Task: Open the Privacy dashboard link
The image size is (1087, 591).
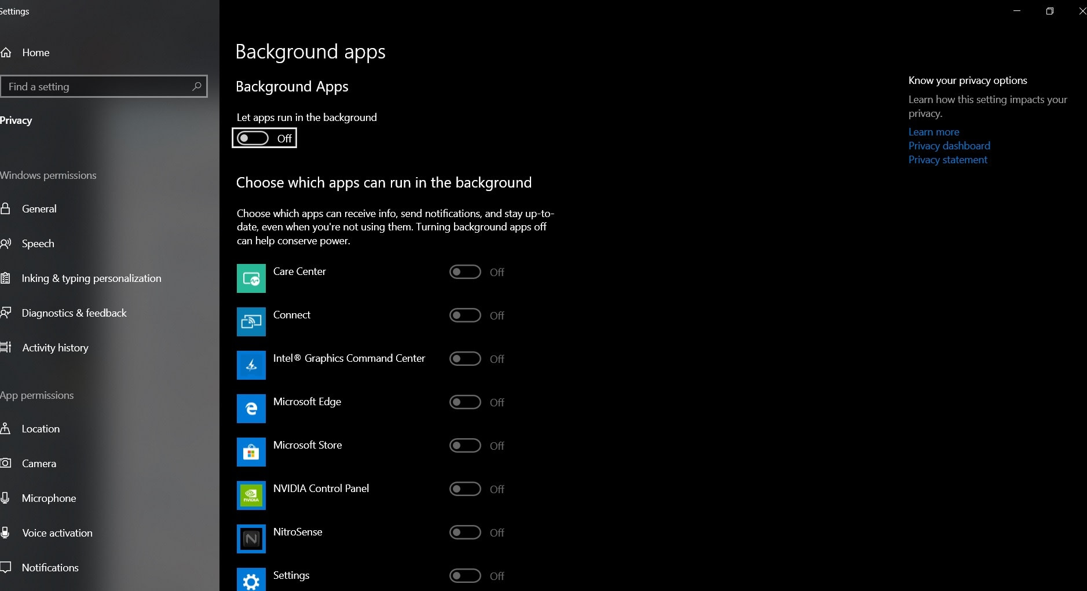Action: coord(949,146)
